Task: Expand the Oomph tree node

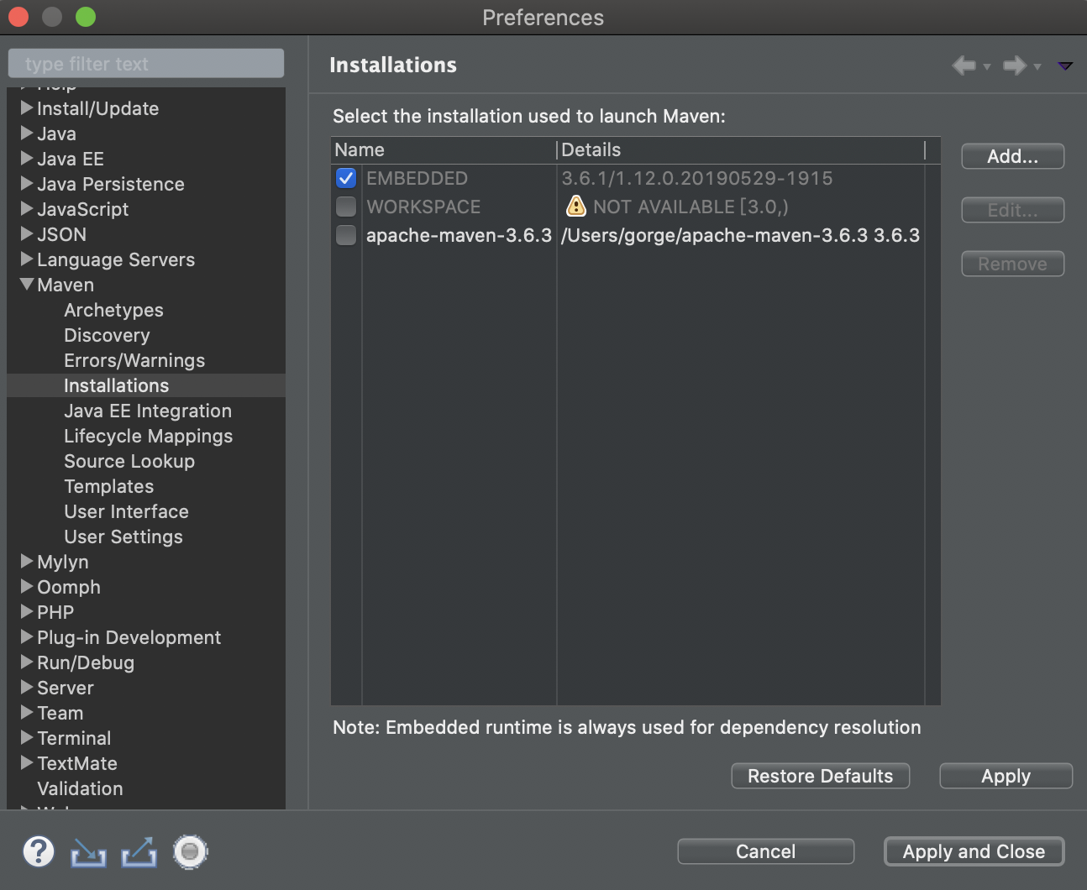Action: point(27,586)
